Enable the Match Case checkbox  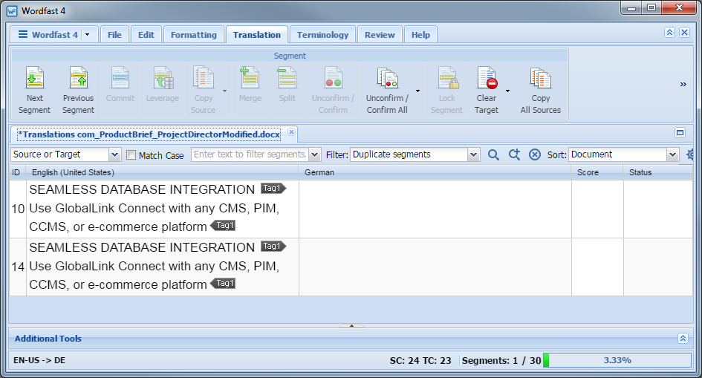coord(131,154)
